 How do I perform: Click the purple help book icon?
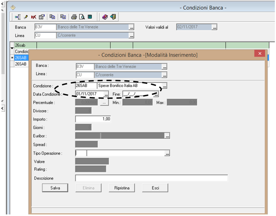pos(105,17)
